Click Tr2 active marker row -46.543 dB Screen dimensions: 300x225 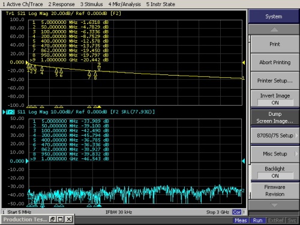click(x=70, y=159)
